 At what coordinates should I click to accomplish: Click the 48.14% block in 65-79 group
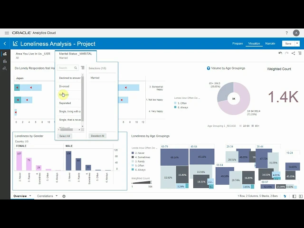174,157
